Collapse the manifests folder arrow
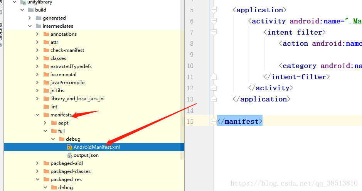Viewport: 362px width, 191px height. click(38, 115)
